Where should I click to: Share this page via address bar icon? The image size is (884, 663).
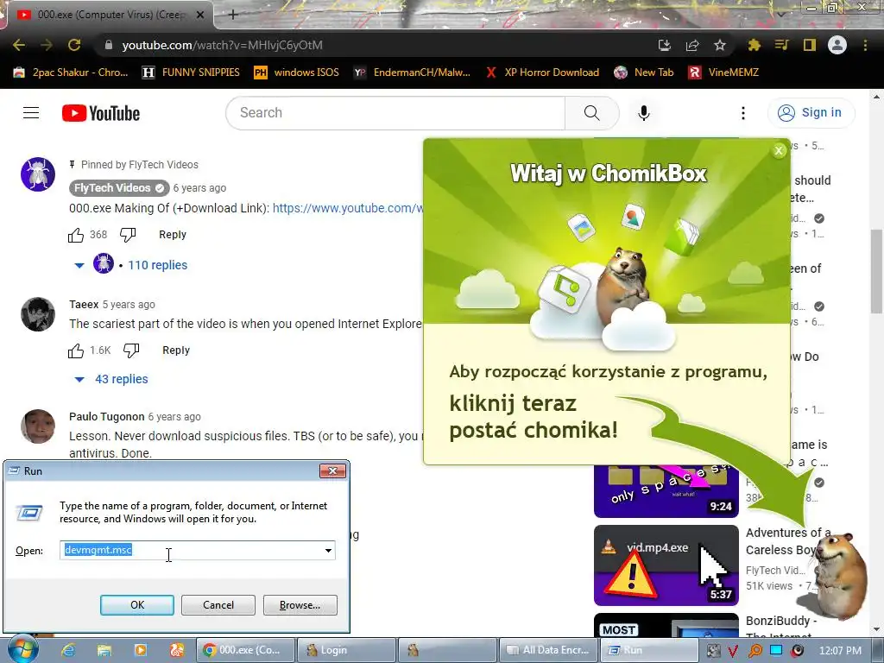[x=691, y=45]
